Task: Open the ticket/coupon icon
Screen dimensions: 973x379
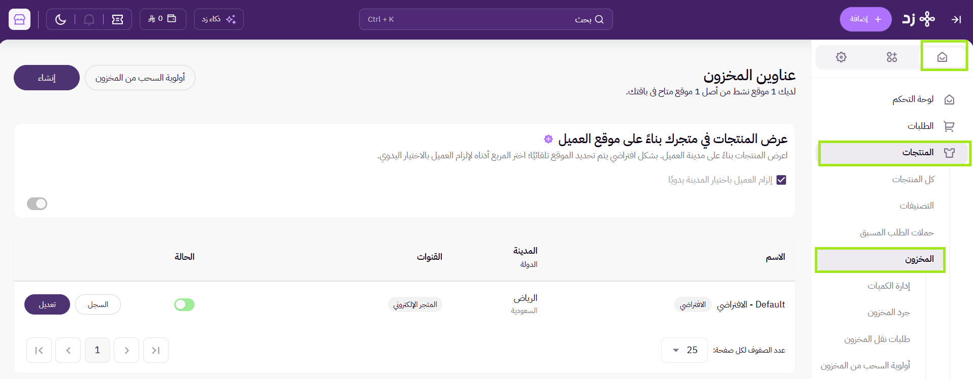Action: tap(117, 19)
